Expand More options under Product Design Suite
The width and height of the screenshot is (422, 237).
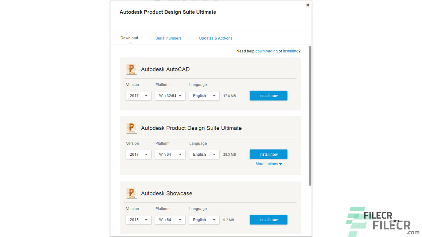click(269, 164)
